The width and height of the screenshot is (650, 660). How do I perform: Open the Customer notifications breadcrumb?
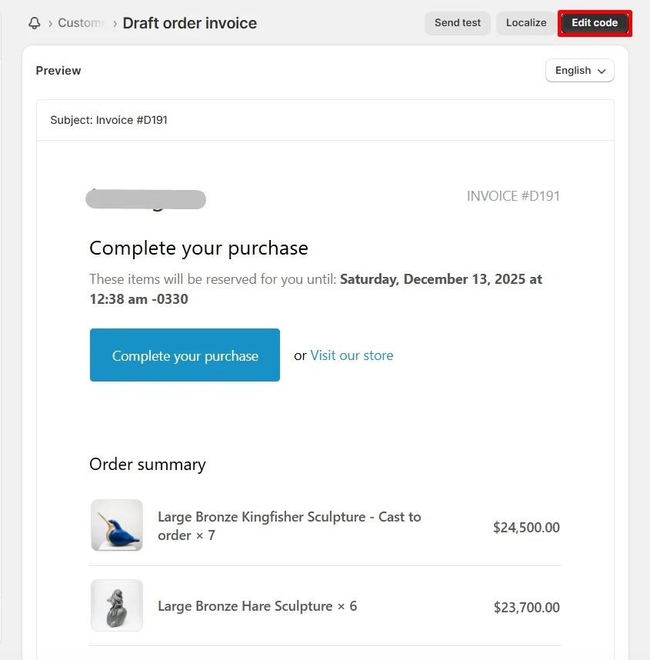tap(82, 22)
